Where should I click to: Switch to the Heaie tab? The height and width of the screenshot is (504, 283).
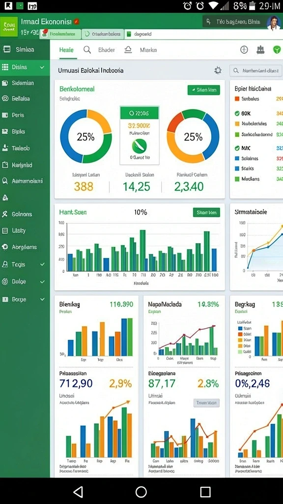point(66,50)
